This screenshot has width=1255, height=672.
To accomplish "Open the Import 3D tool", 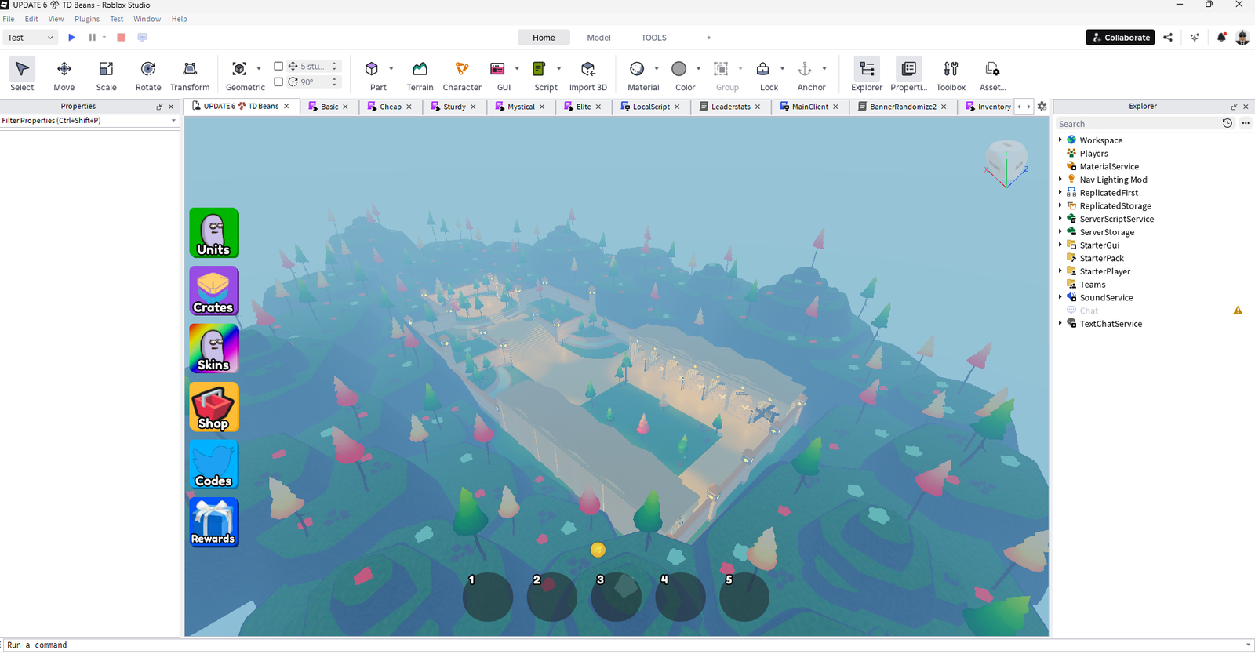I will [x=588, y=75].
